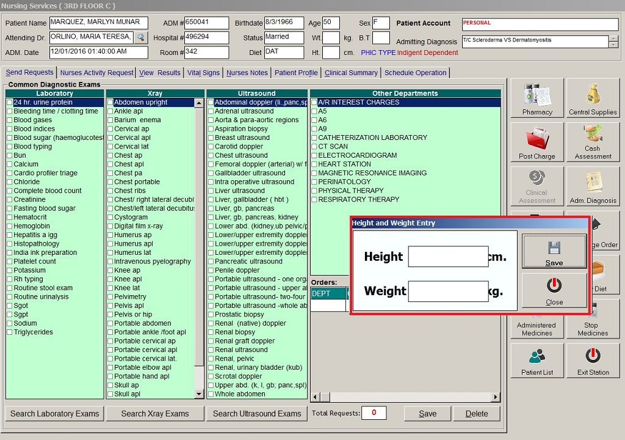Click the Height input field

[x=447, y=257]
